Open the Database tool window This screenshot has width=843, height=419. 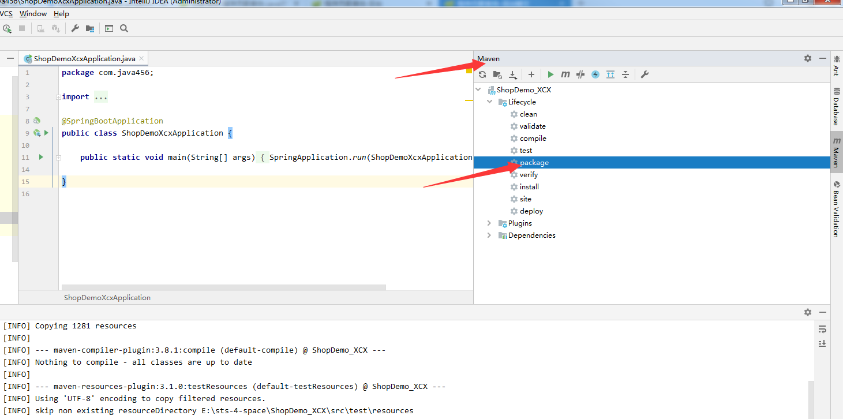[836, 107]
